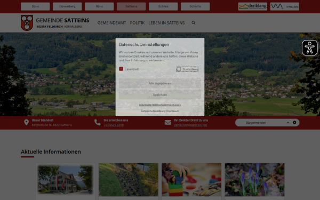
Task: Enable the Statistiken checkbox
Action: [179, 69]
